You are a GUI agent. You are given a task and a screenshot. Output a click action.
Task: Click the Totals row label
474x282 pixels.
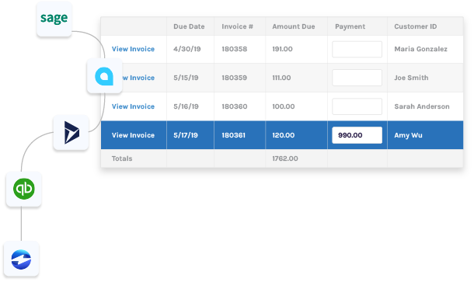pos(122,158)
